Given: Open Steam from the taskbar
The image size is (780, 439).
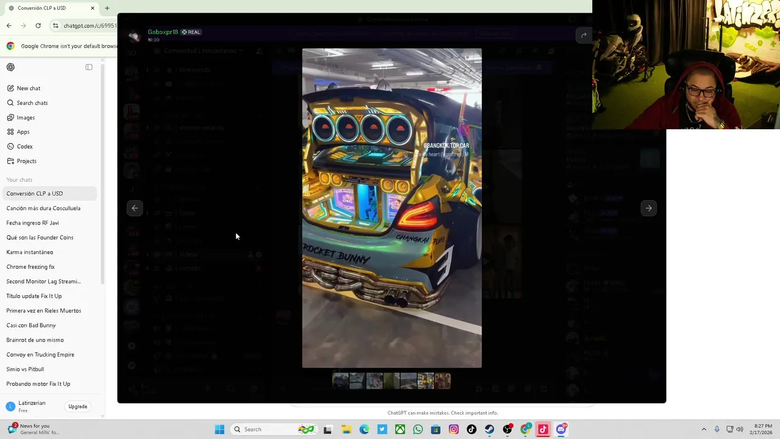Looking at the screenshot, I should coord(489,429).
